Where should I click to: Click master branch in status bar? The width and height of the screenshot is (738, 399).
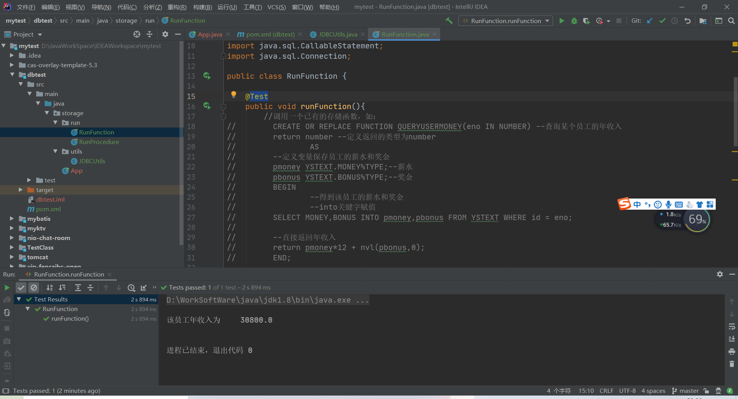click(685, 391)
